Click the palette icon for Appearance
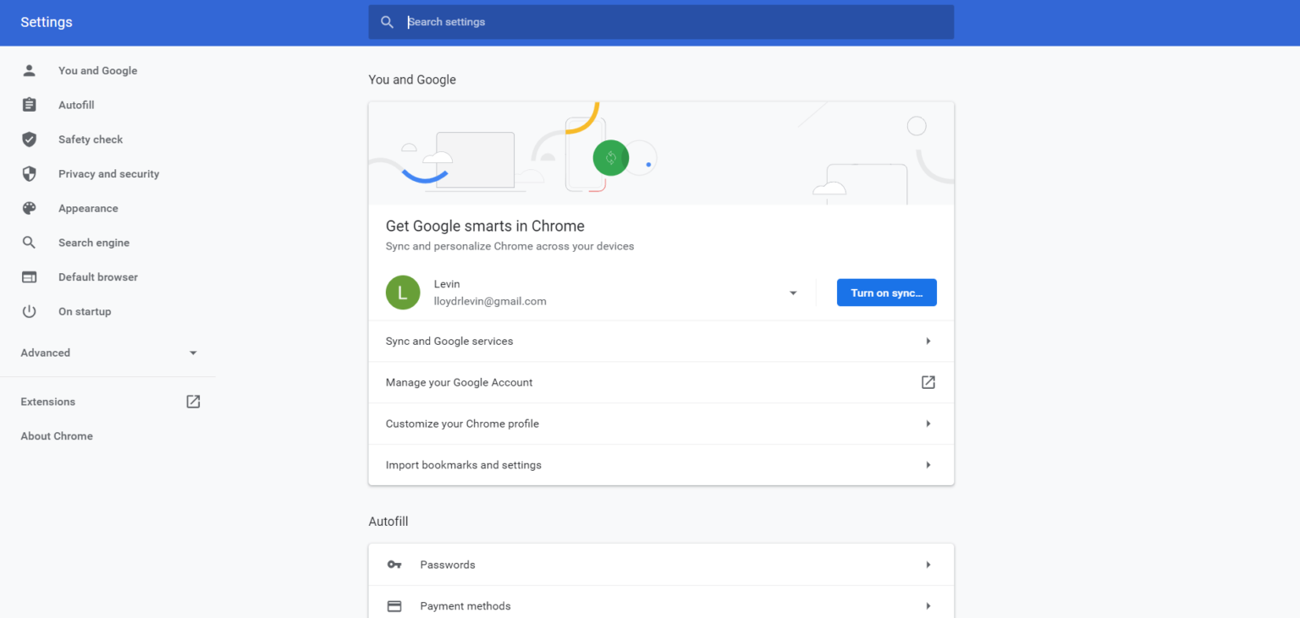The width and height of the screenshot is (1300, 618). (x=30, y=208)
